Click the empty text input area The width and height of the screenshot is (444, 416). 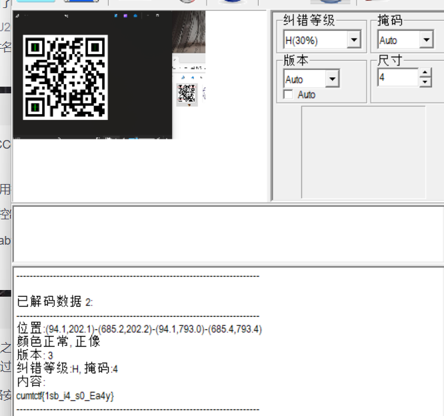(228, 234)
